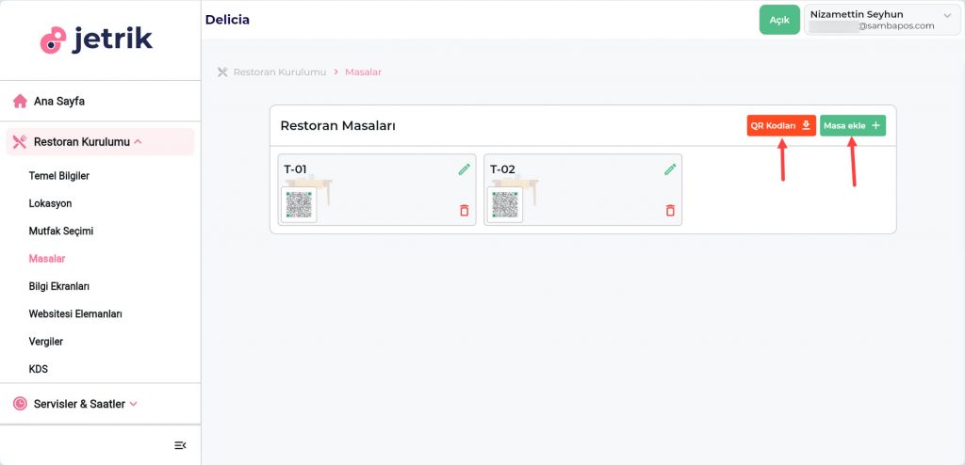Open the T-01 QR code thumbnail
This screenshot has width=965, height=465.
[299, 204]
